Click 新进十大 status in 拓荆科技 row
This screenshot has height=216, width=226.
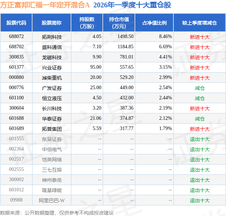200,37
